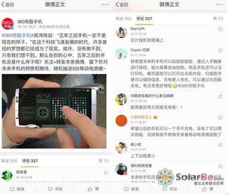Like Coyan-可妍's comment with thumbs-up
229x196 pixels.
(x=220, y=50)
